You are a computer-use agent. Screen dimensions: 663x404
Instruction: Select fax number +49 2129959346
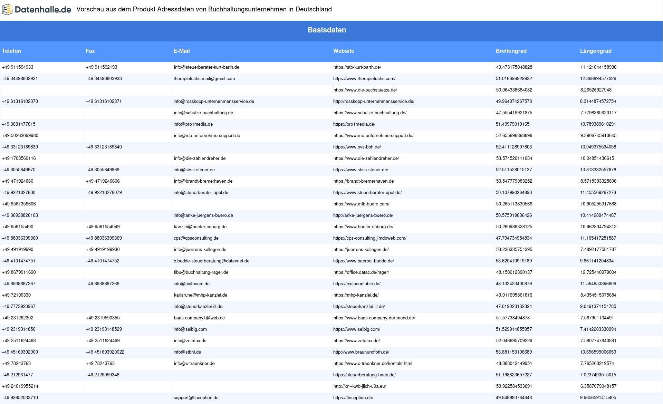pos(103,375)
